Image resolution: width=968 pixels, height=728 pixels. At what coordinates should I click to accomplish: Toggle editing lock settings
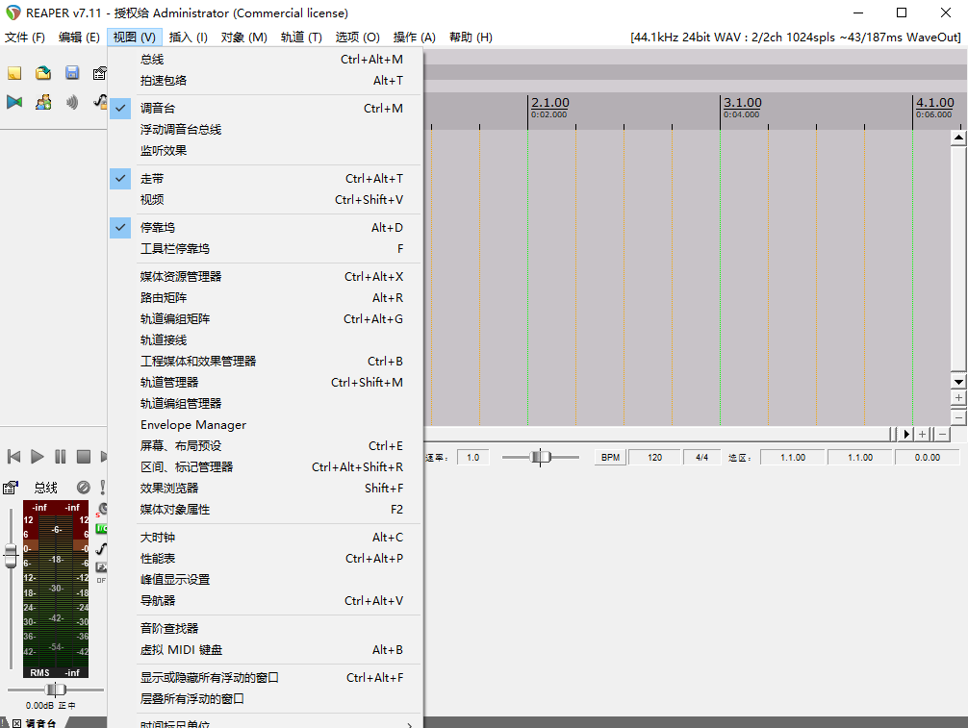[x=100, y=103]
